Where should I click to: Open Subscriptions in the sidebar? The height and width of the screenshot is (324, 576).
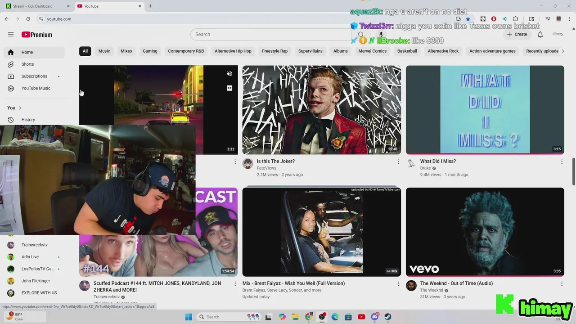34,76
